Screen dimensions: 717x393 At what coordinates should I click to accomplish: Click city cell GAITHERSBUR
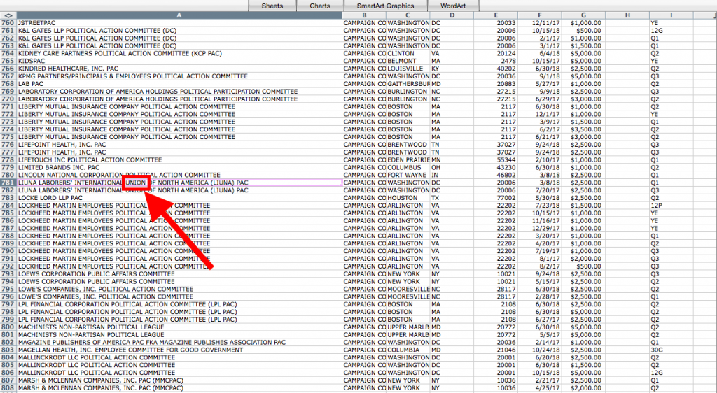(x=408, y=84)
